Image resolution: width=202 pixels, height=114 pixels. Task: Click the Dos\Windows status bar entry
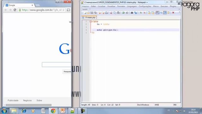[143, 105]
